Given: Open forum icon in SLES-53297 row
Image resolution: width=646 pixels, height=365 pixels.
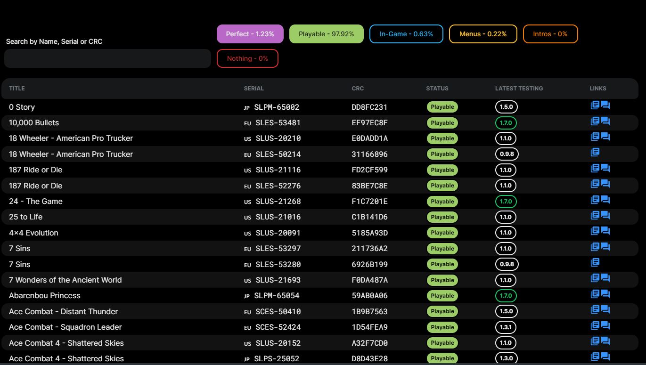Looking at the screenshot, I should [x=605, y=247].
